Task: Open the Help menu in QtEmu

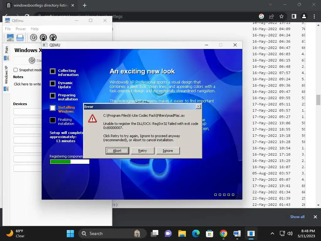Action: (34, 29)
